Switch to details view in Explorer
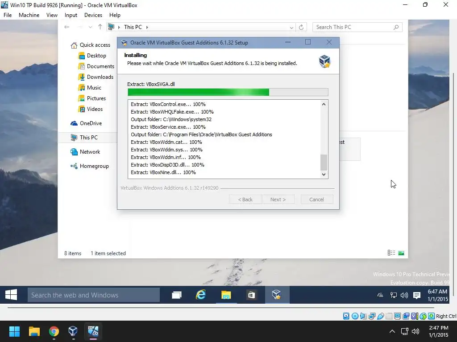 [x=391, y=253]
